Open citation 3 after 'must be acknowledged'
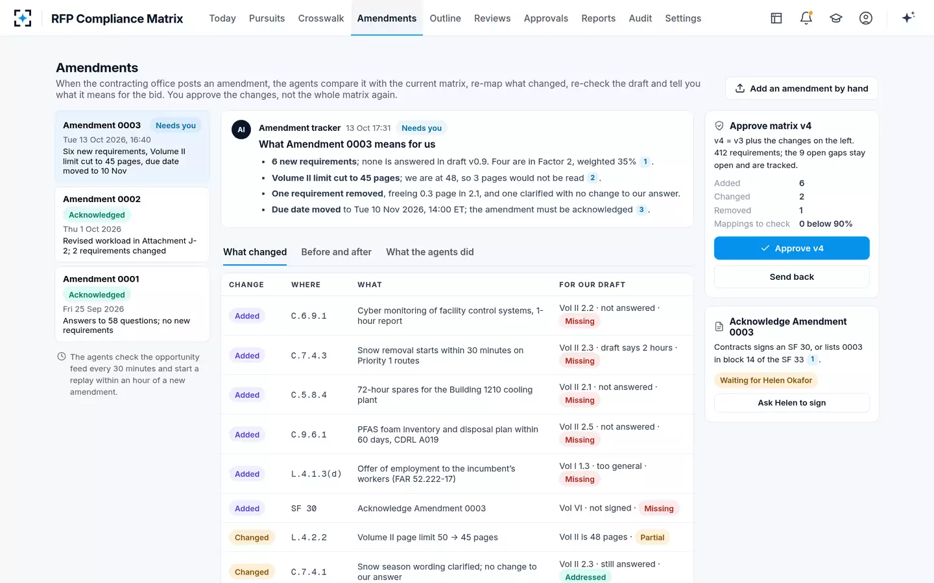Screen dimensions: 934x583 [x=641, y=210]
